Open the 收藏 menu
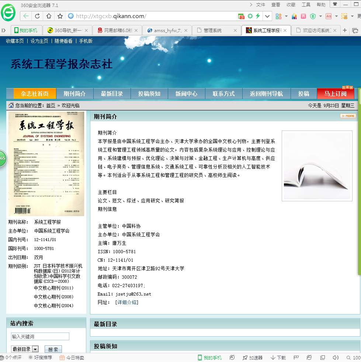 coord(291,5)
